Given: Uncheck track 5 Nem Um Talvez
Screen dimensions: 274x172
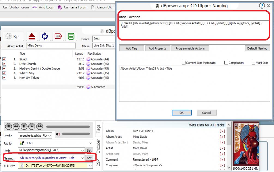Looking at the screenshot, I should (x=4, y=78).
